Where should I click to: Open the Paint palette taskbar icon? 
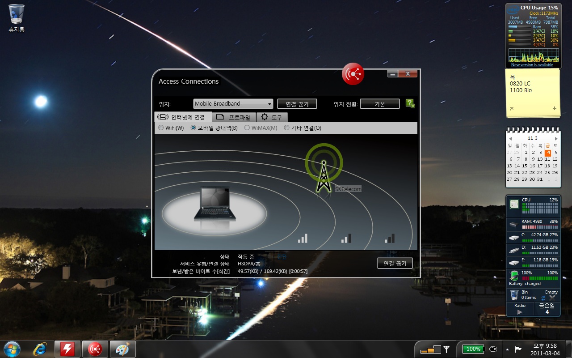122,349
